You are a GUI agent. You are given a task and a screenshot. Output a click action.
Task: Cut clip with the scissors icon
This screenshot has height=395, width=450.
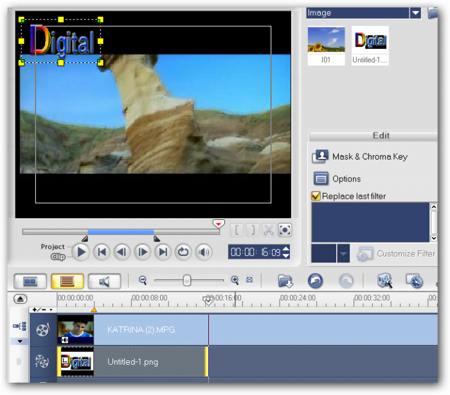click(269, 230)
